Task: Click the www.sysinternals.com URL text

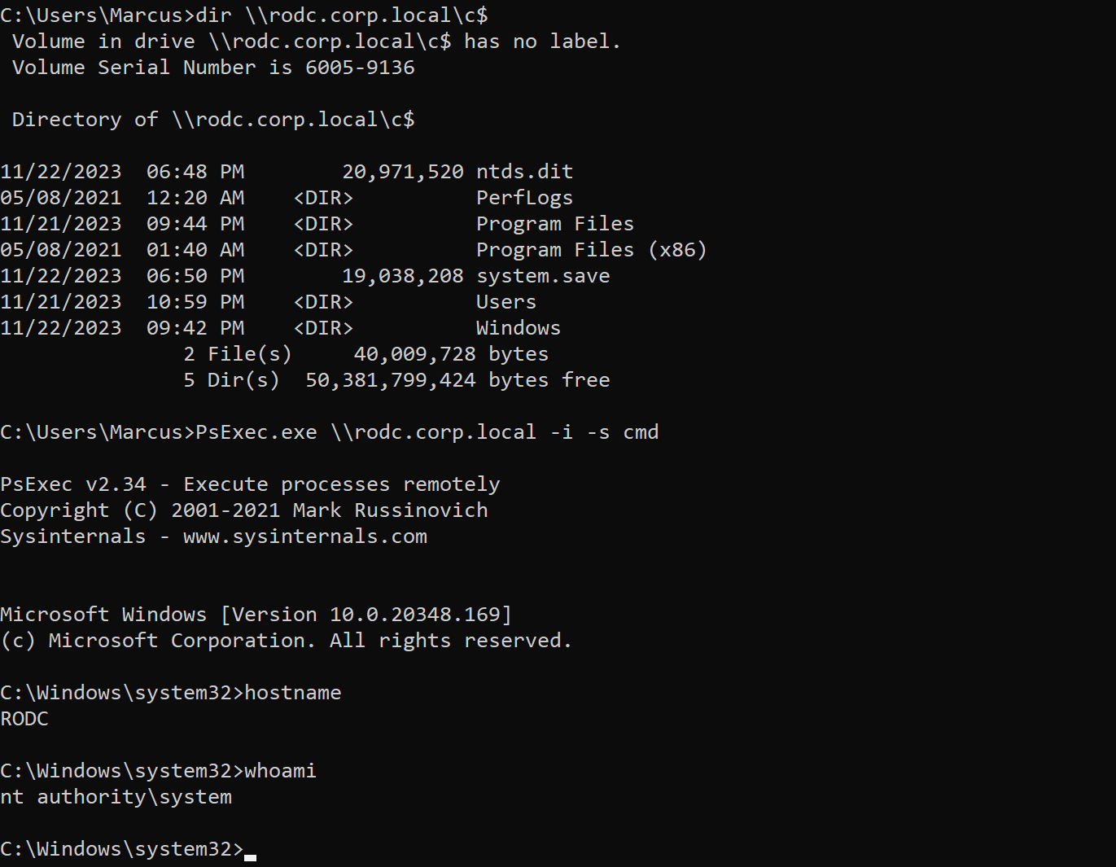Action: pyautogui.click(x=305, y=536)
